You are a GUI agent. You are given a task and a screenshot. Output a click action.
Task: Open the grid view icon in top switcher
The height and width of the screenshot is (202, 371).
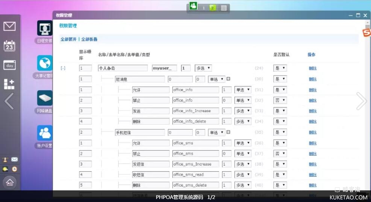(x=224, y=8)
